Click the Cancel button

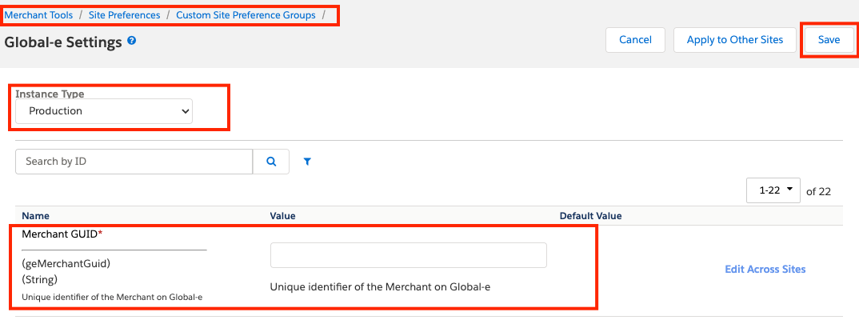coord(635,39)
